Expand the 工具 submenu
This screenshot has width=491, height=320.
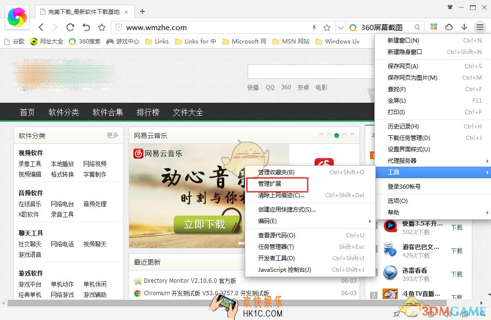[x=433, y=172]
